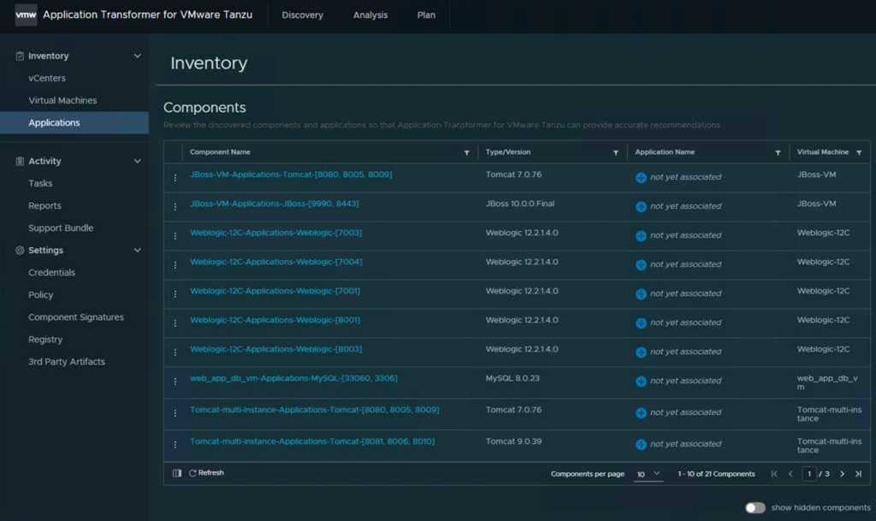Select Applications in sidebar
This screenshot has height=521, width=876.
pos(74,123)
